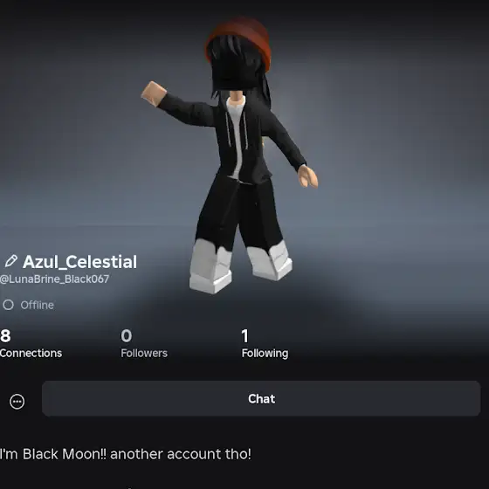Click the avatar's black hair face
This screenshot has height=489, width=489.
click(x=236, y=65)
